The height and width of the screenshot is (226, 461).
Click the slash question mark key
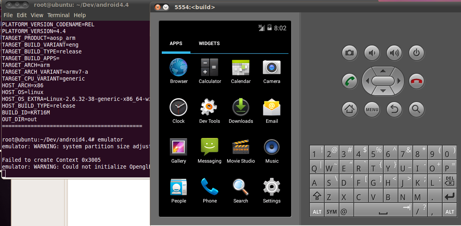[x=420, y=210]
